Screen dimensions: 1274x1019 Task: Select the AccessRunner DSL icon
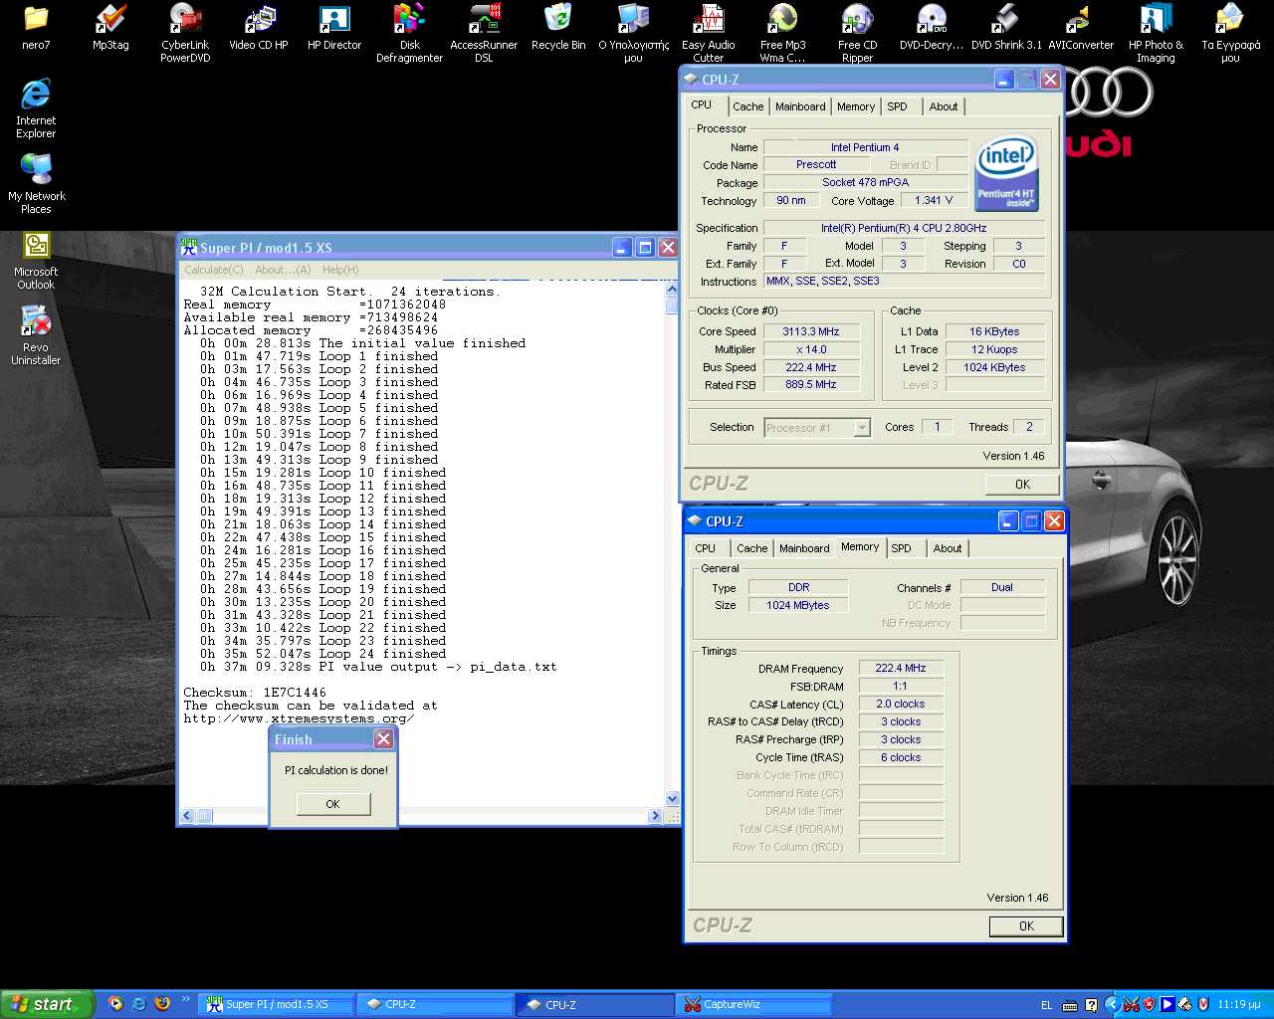(484, 33)
